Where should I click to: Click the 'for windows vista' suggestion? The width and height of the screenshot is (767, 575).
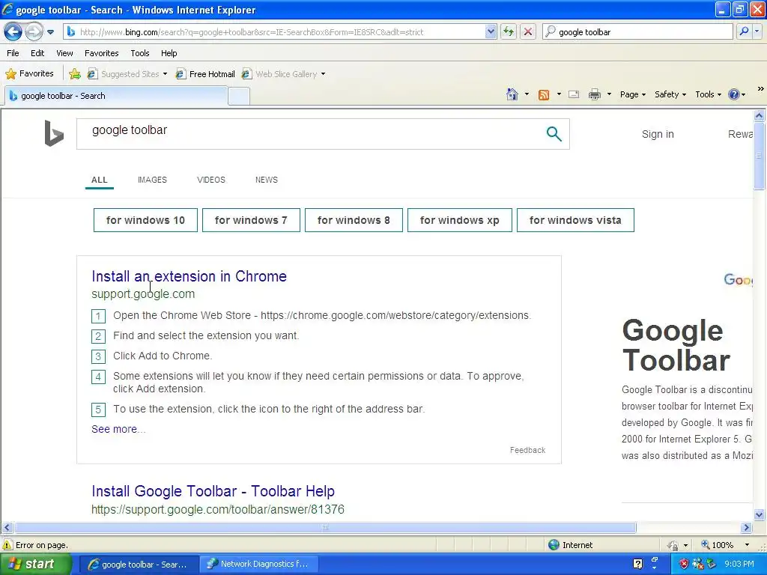tap(575, 220)
